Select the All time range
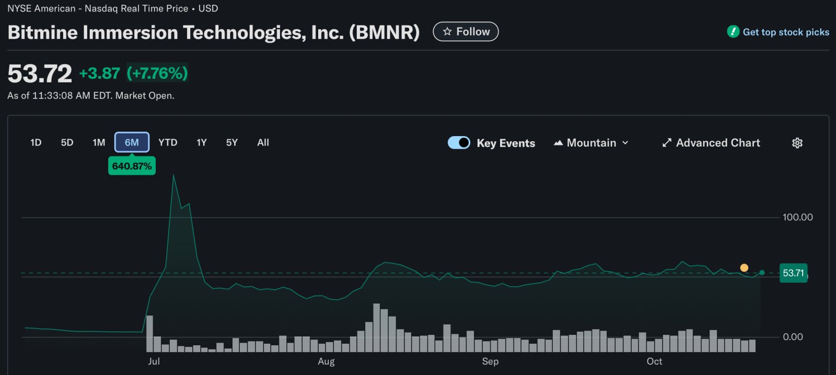 (263, 142)
